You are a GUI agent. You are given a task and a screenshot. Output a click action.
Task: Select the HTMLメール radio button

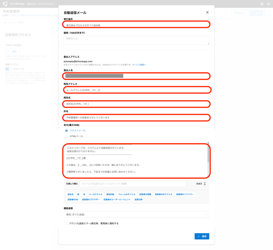[x=67, y=136]
